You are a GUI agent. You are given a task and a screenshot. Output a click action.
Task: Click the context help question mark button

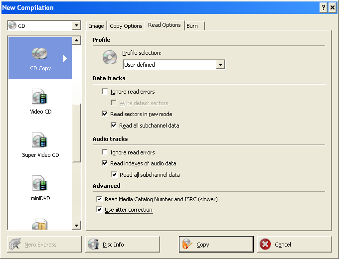pyautogui.click(x=324, y=7)
